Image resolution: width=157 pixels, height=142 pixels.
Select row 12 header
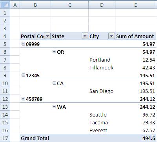(x=5, y=99)
